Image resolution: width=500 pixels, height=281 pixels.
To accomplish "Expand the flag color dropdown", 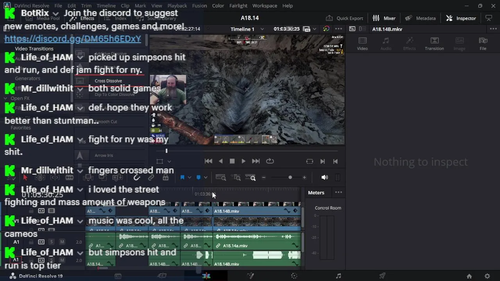I will click(189, 178).
